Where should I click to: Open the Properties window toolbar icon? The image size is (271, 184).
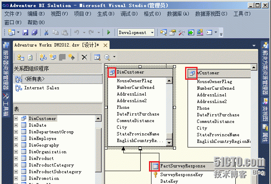coord(173,32)
